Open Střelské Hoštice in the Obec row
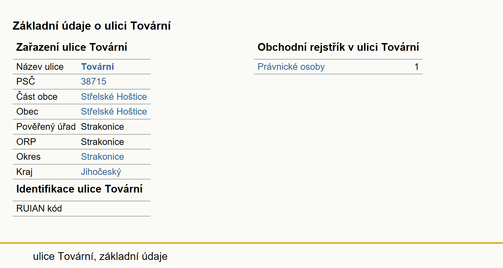Viewport: 503px width, 268px height. point(114,111)
